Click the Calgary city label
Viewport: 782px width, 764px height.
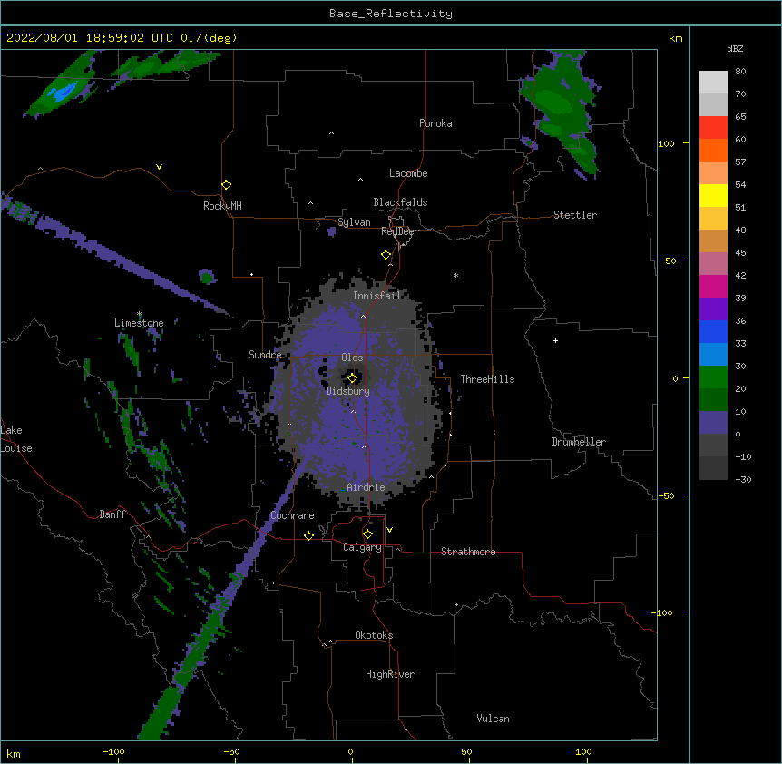tap(362, 547)
